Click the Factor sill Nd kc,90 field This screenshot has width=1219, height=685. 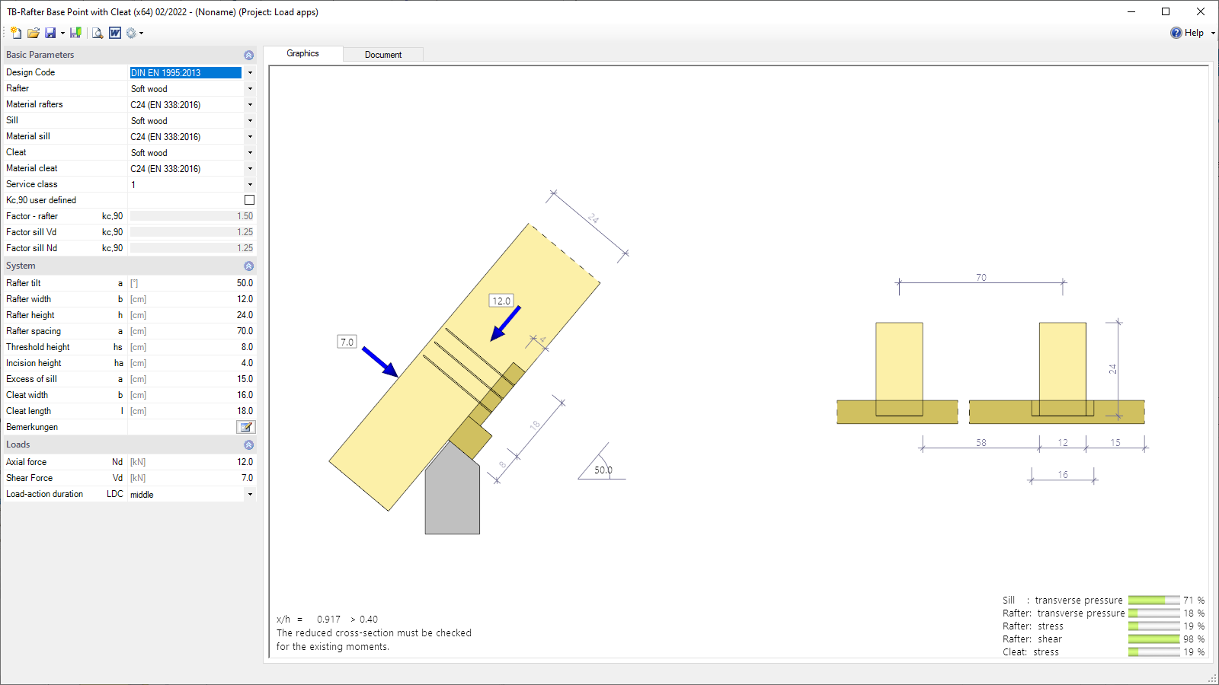(192, 248)
